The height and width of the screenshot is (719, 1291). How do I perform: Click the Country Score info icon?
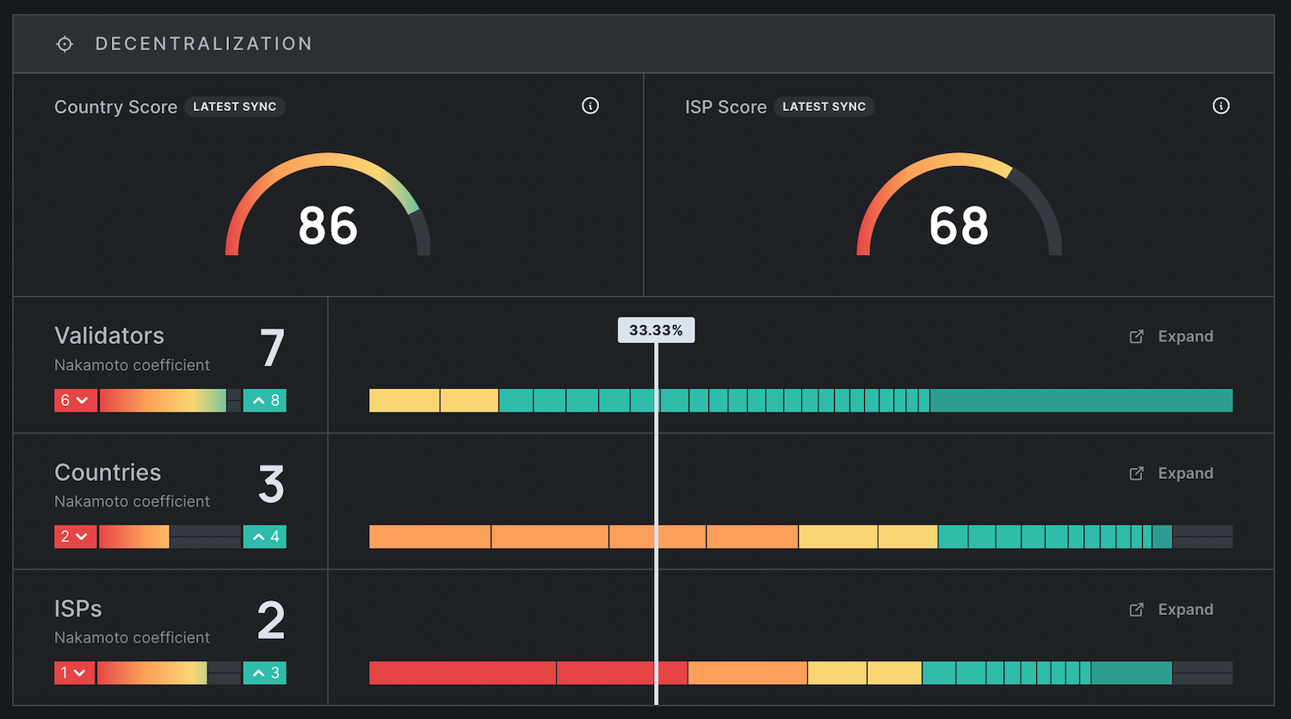point(590,106)
